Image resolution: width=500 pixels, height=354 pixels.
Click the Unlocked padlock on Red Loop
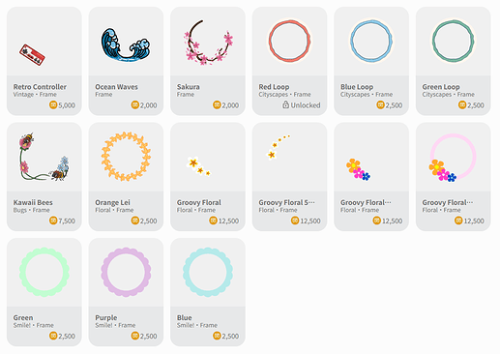[285, 104]
